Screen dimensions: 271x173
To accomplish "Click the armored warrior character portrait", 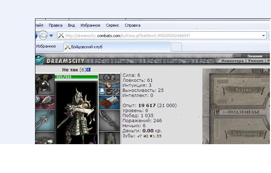I will (76, 112).
